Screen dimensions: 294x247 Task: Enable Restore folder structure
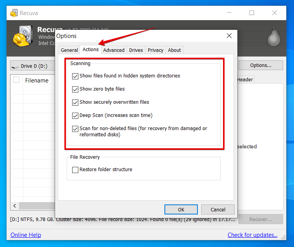[x=75, y=170]
